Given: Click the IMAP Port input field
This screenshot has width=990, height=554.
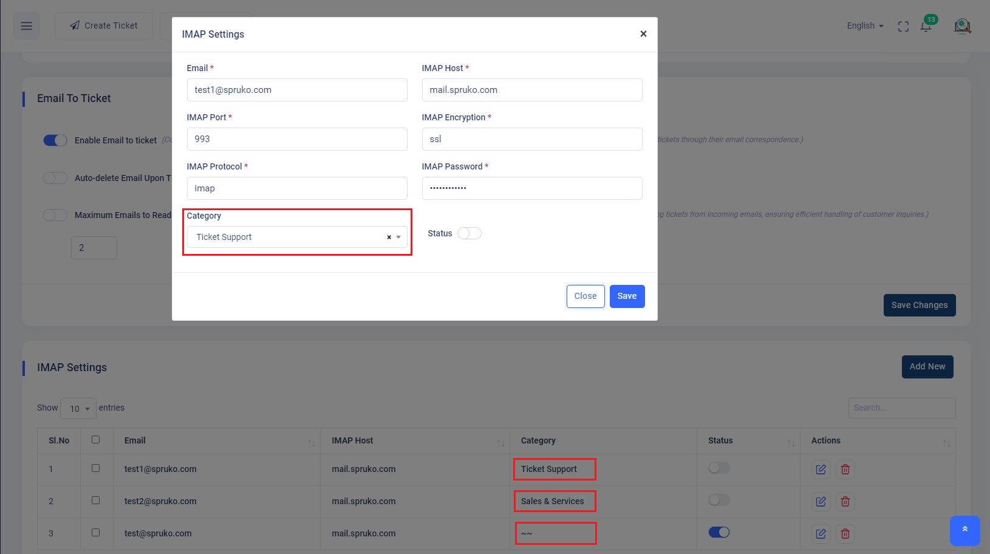Looking at the screenshot, I should (297, 139).
